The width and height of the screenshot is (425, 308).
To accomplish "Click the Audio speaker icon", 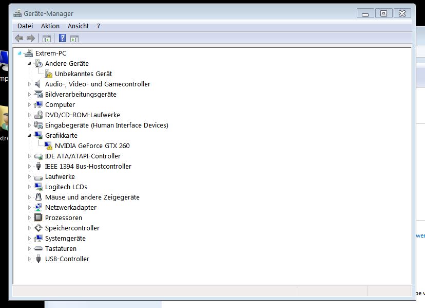I will pyautogui.click(x=37, y=84).
